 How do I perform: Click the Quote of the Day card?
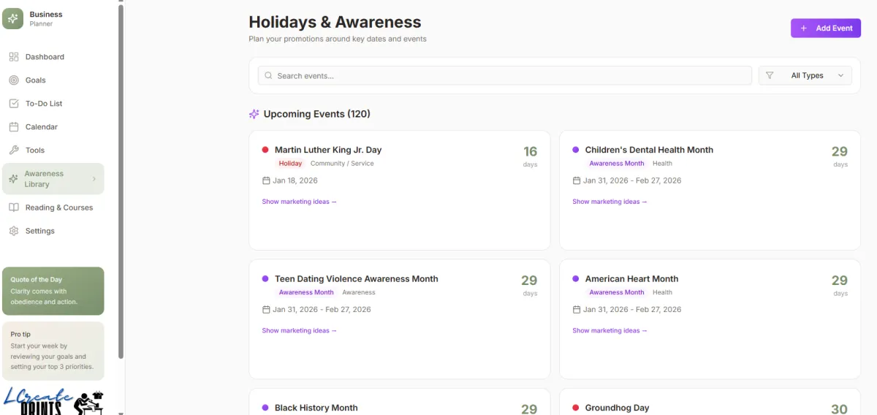pos(53,291)
